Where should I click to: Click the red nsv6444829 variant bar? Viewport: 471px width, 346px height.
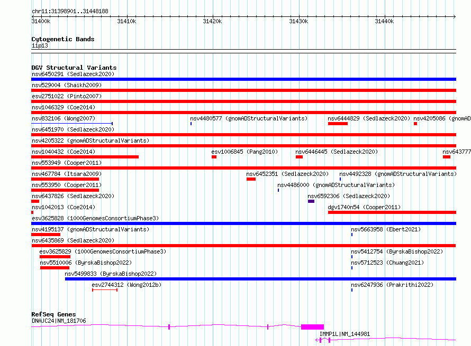coord(338,124)
